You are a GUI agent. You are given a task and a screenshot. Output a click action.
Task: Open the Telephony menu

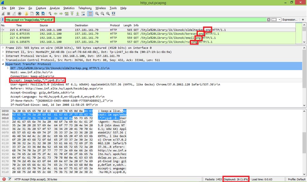85,8
